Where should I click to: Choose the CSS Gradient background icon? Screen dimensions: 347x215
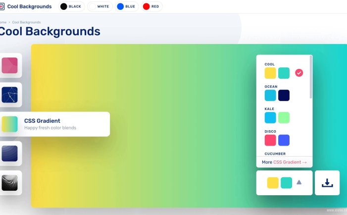click(9, 124)
